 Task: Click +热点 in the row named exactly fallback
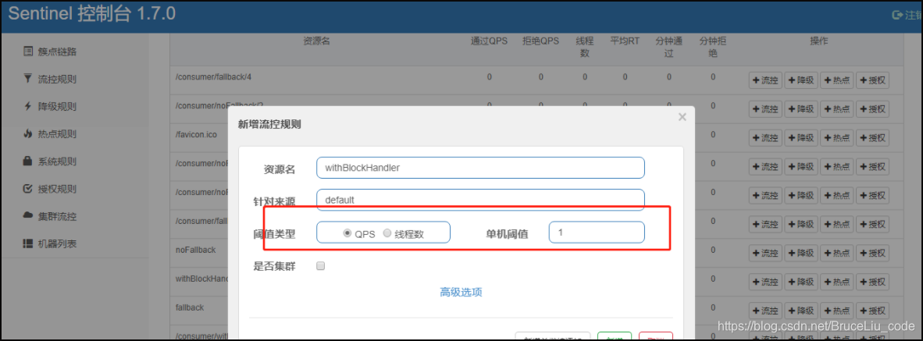[x=837, y=311]
